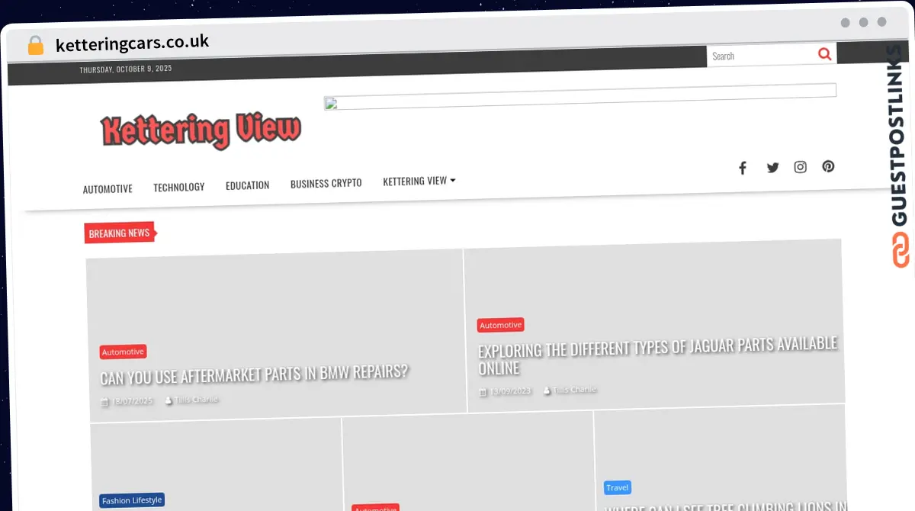Open the Pinterest social icon
The height and width of the screenshot is (511, 915).
(828, 166)
